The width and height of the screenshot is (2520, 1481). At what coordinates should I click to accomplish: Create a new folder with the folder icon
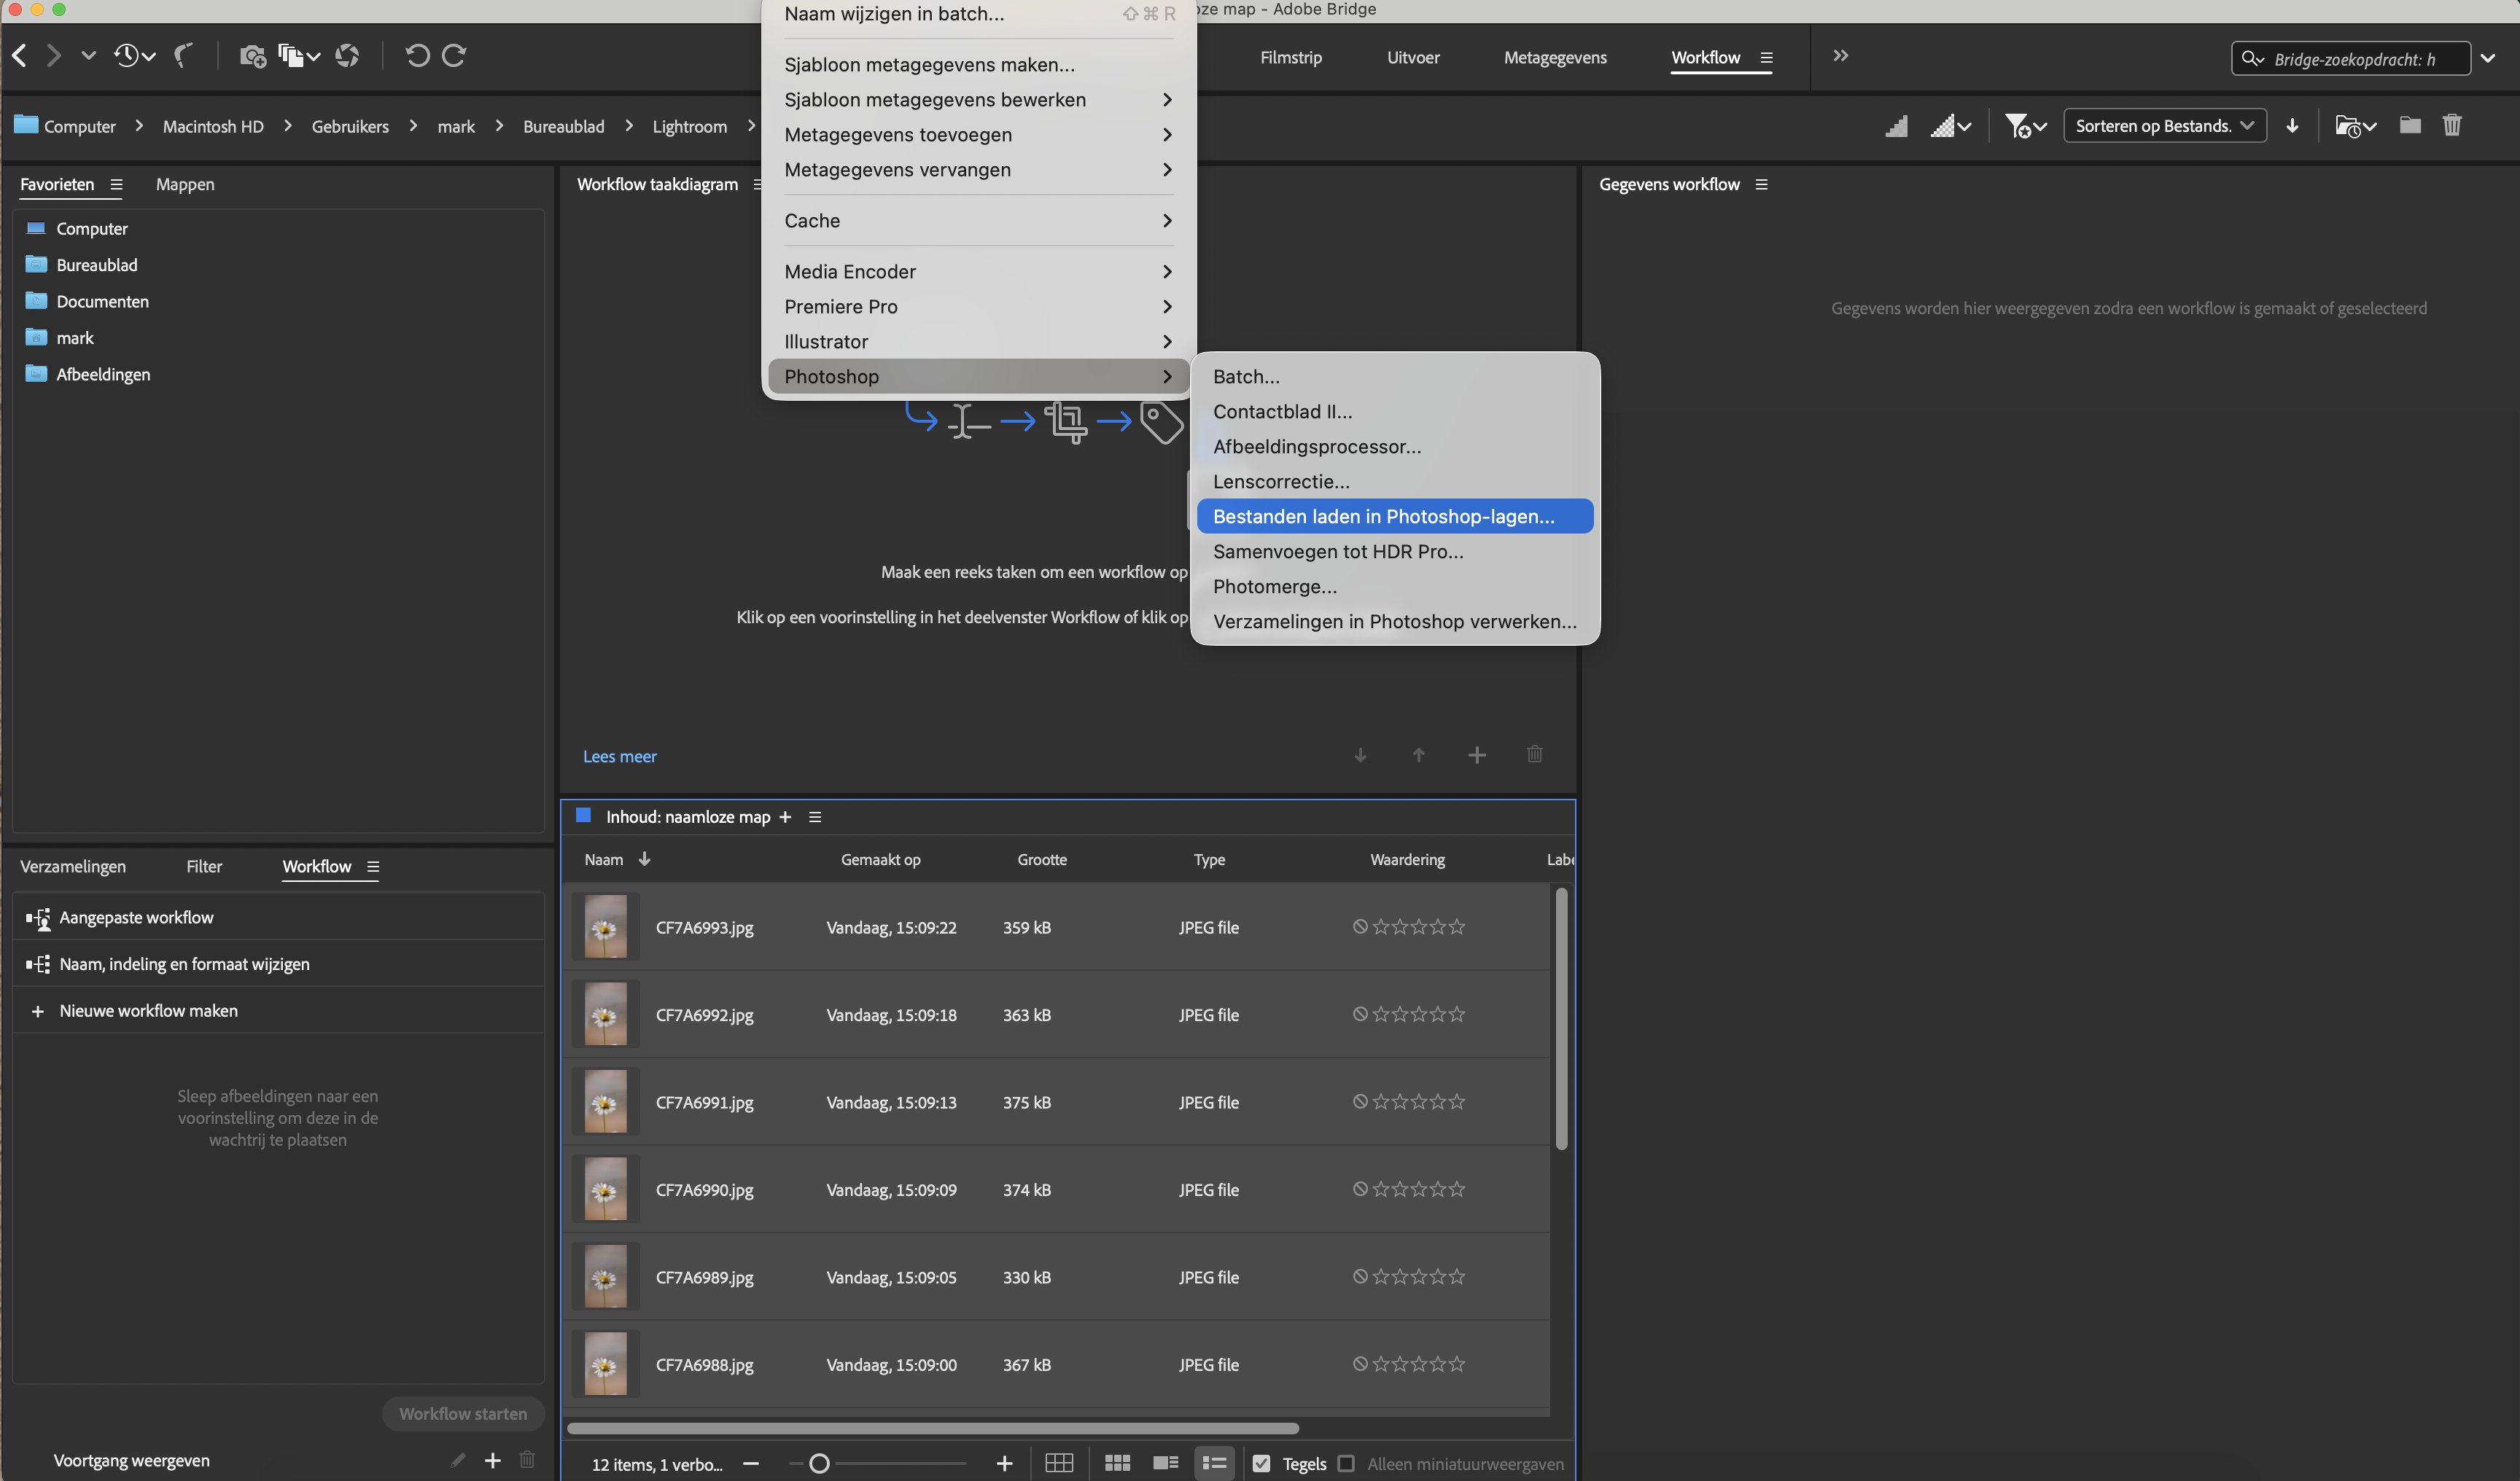point(2410,125)
